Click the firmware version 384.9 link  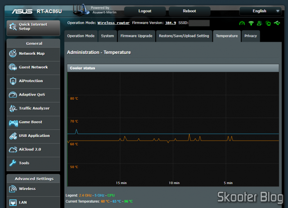(x=171, y=23)
